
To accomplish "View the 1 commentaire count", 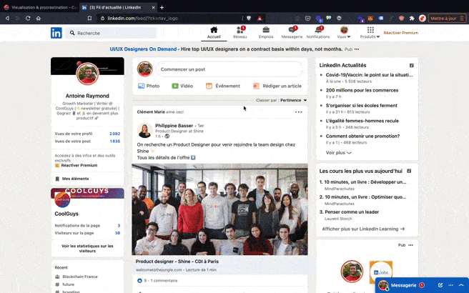I will (164, 281).
